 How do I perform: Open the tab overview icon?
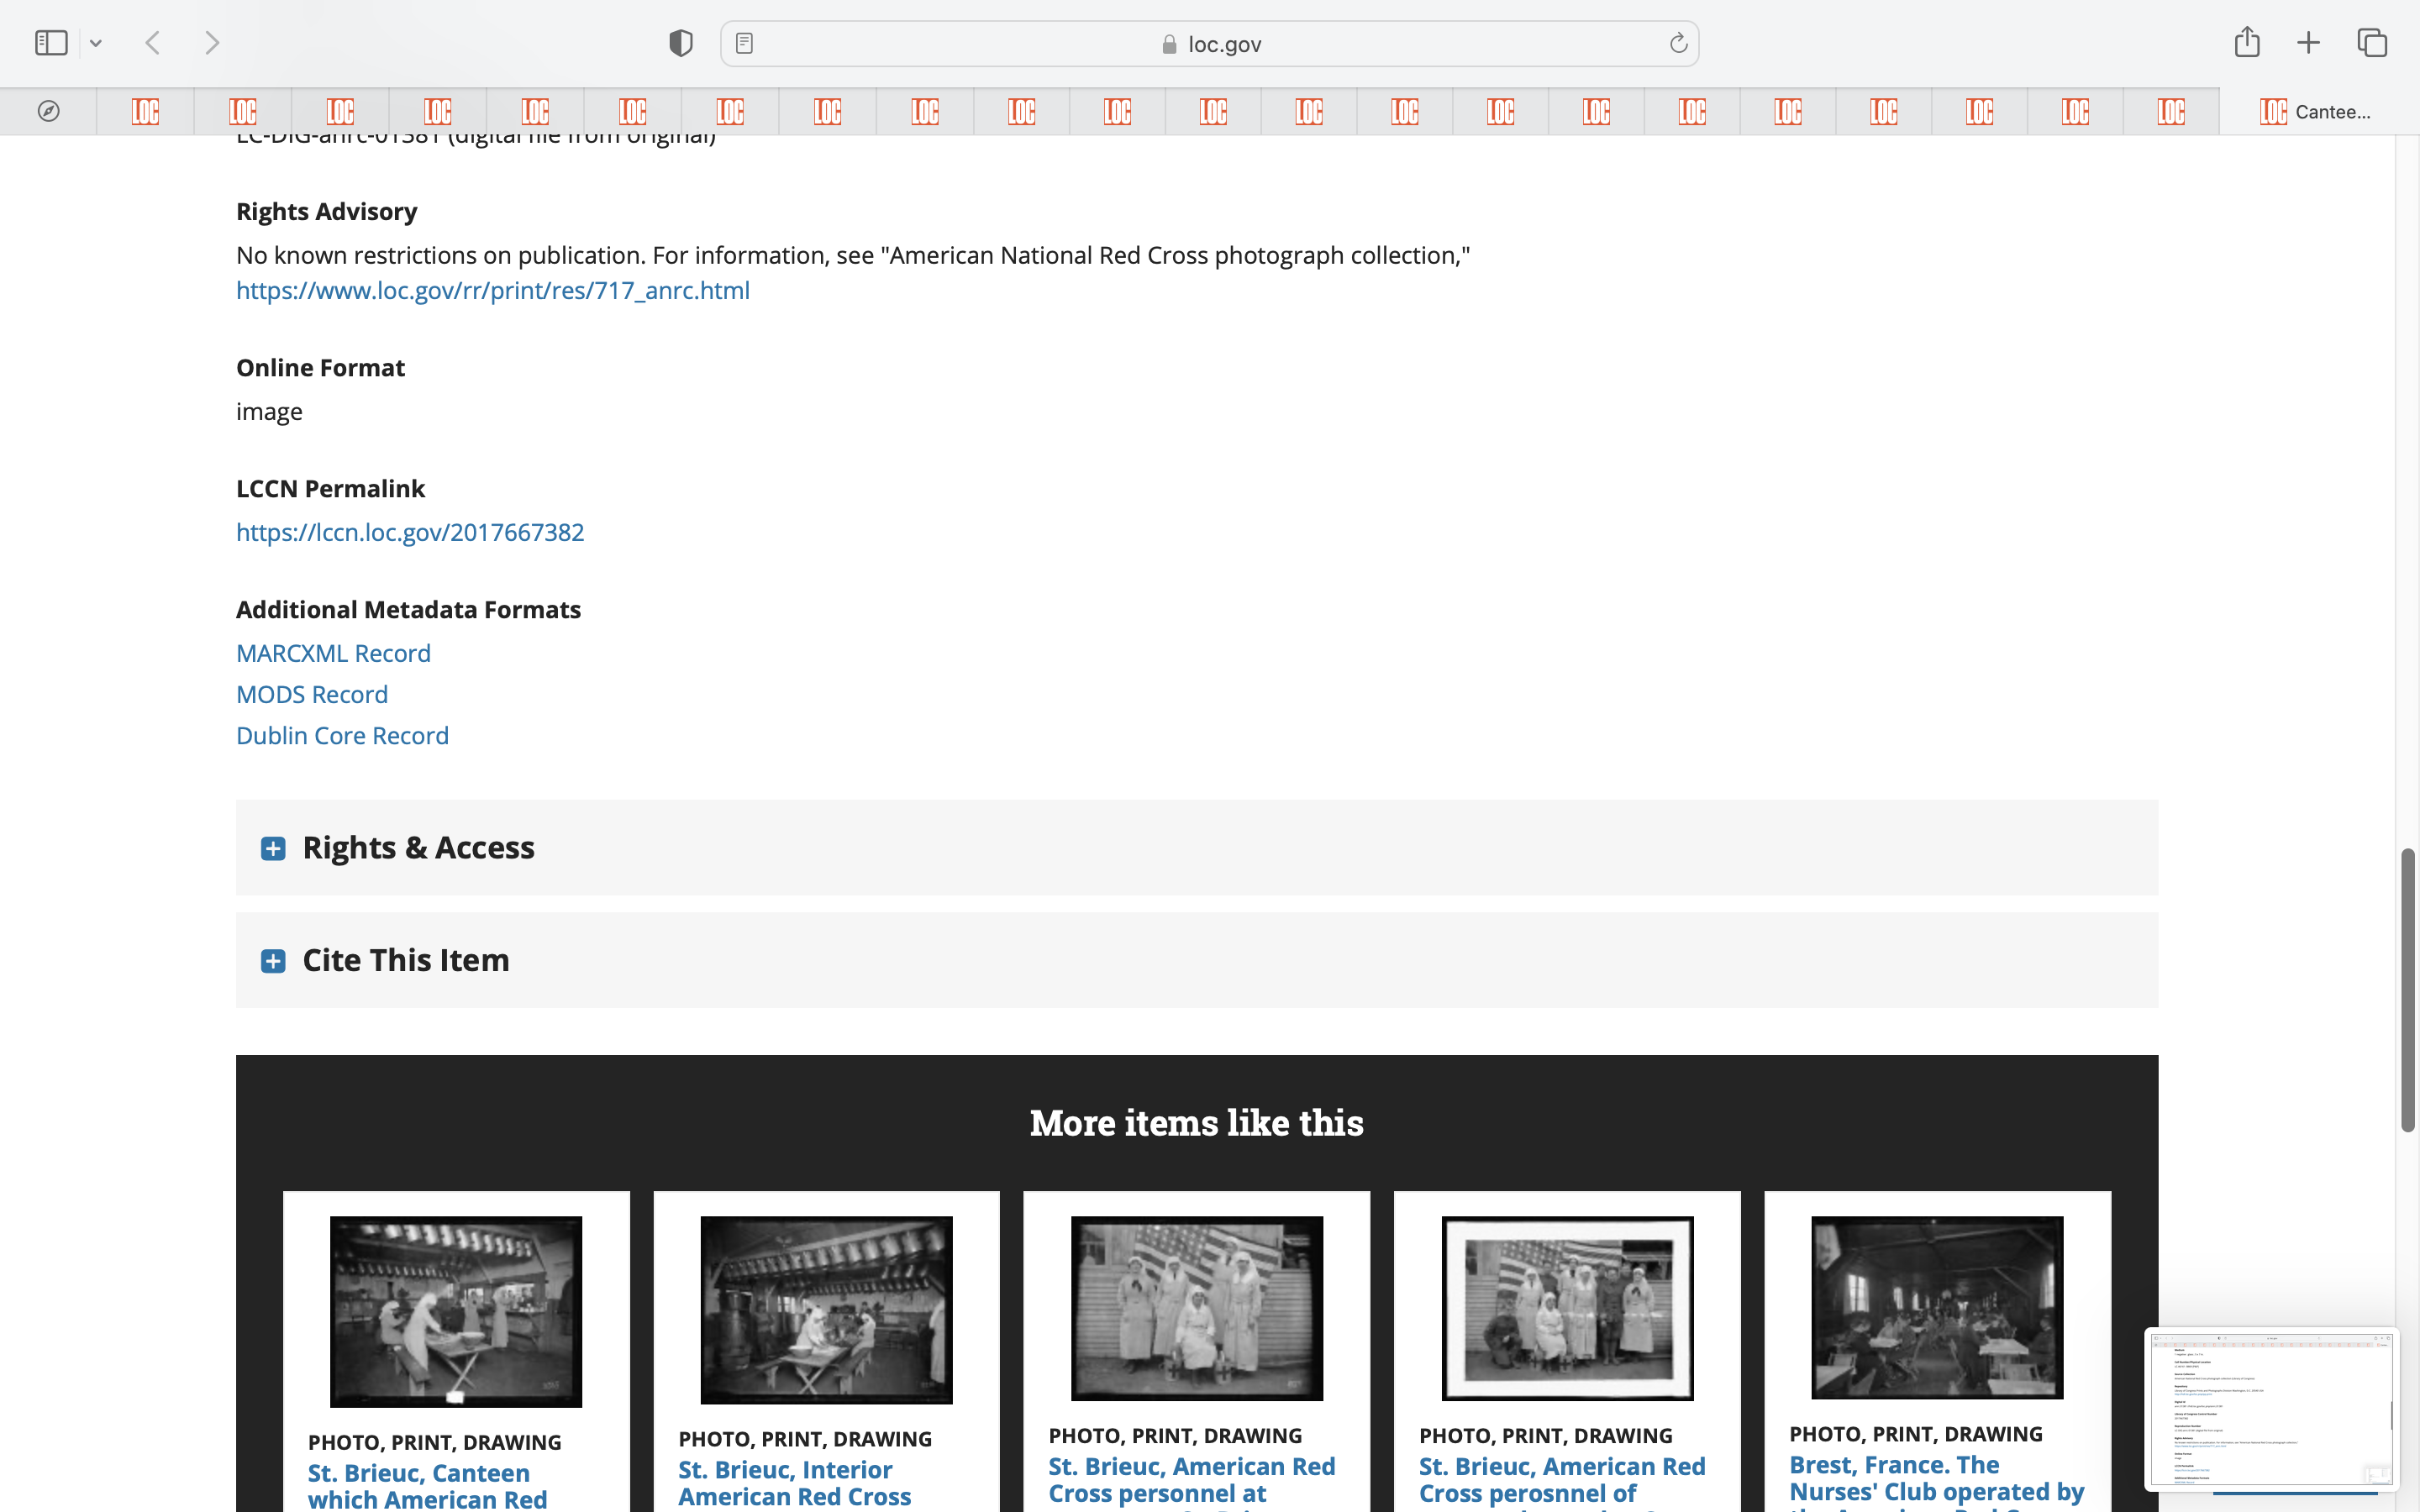click(x=2372, y=43)
